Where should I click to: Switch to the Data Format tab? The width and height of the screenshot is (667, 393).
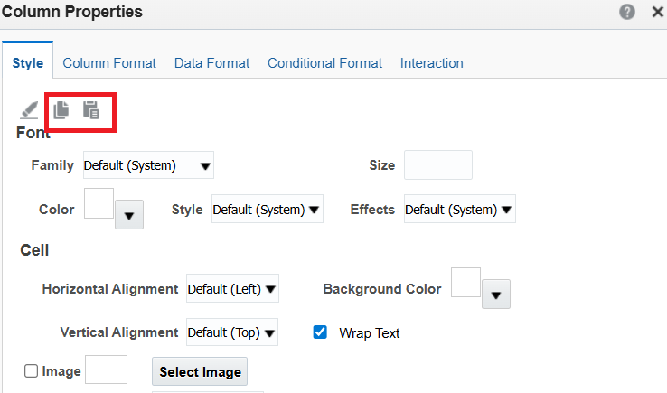(211, 63)
